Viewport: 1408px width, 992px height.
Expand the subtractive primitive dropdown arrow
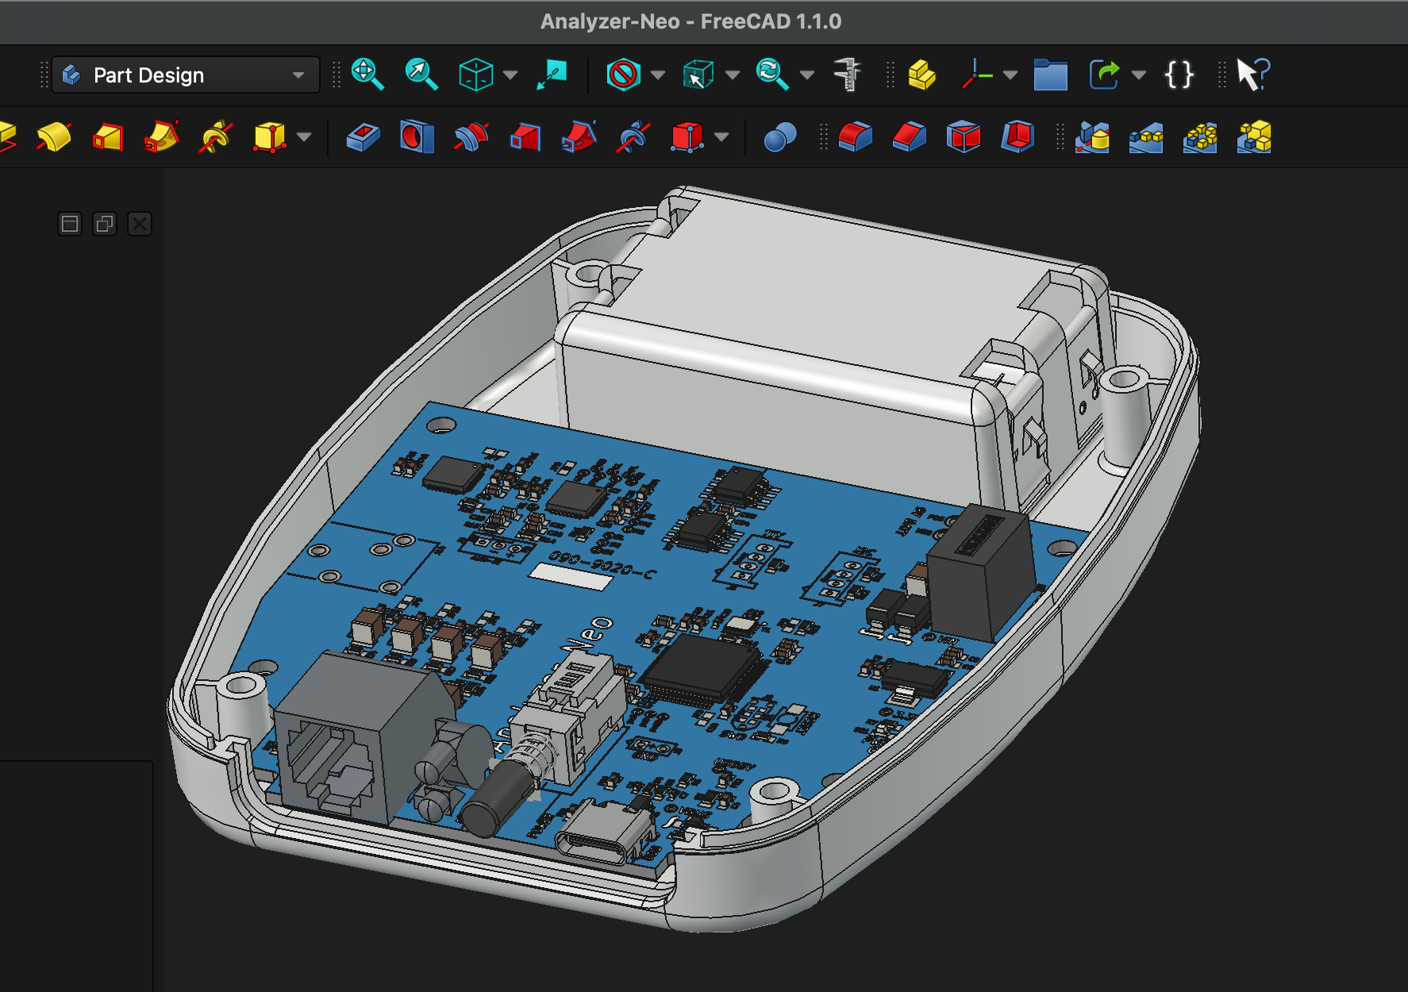click(721, 136)
